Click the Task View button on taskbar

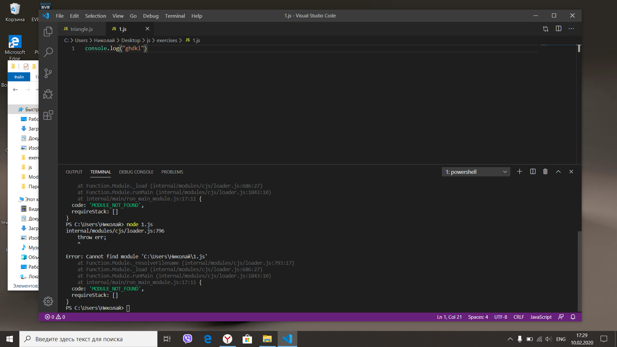(x=167, y=339)
